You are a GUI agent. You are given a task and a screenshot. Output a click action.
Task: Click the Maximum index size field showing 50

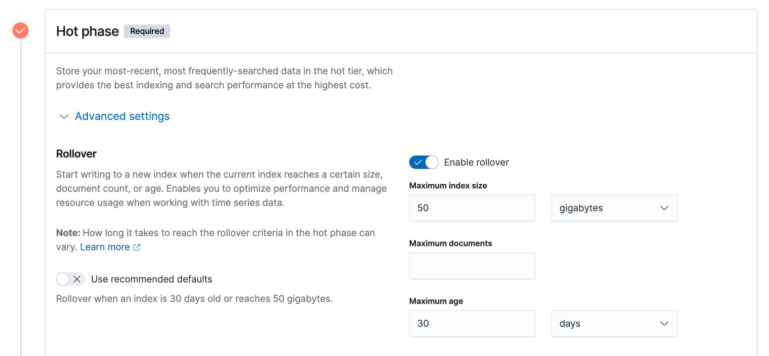(x=472, y=208)
